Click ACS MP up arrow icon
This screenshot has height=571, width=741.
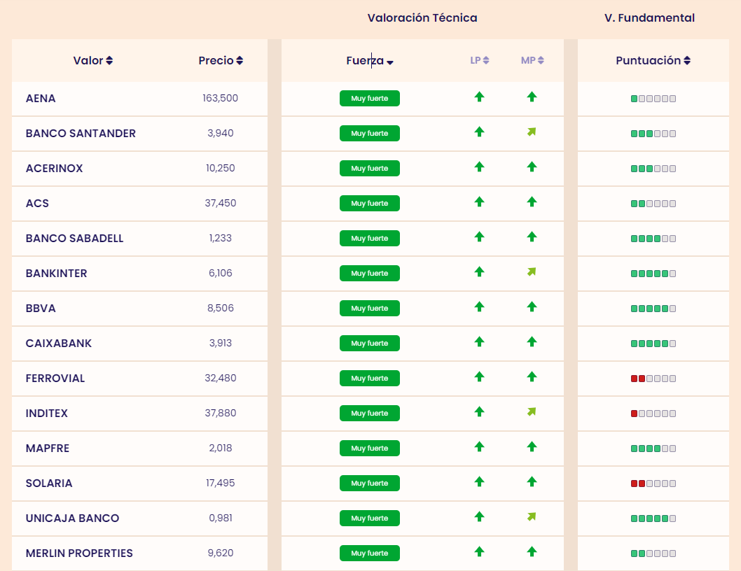click(532, 202)
